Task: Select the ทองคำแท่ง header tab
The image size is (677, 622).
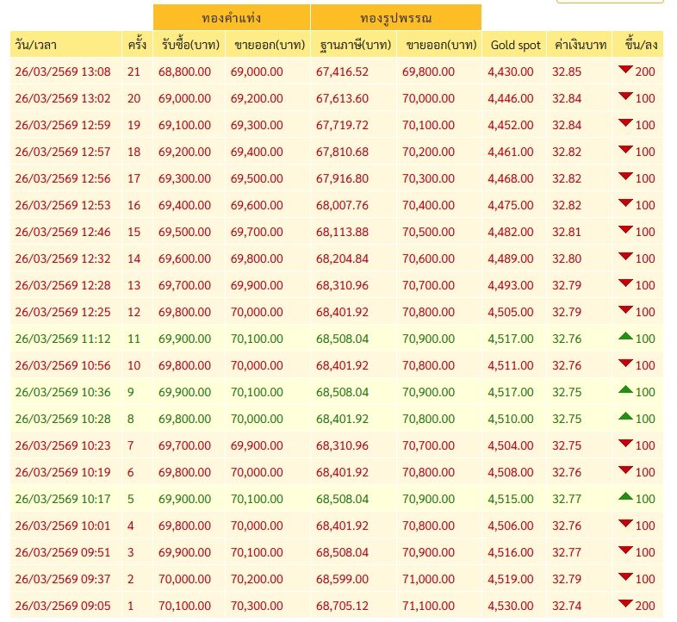Action: tap(232, 18)
